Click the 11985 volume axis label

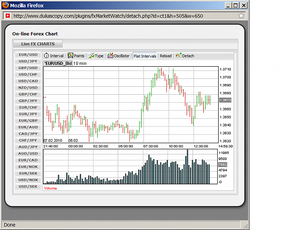[x=224, y=153]
